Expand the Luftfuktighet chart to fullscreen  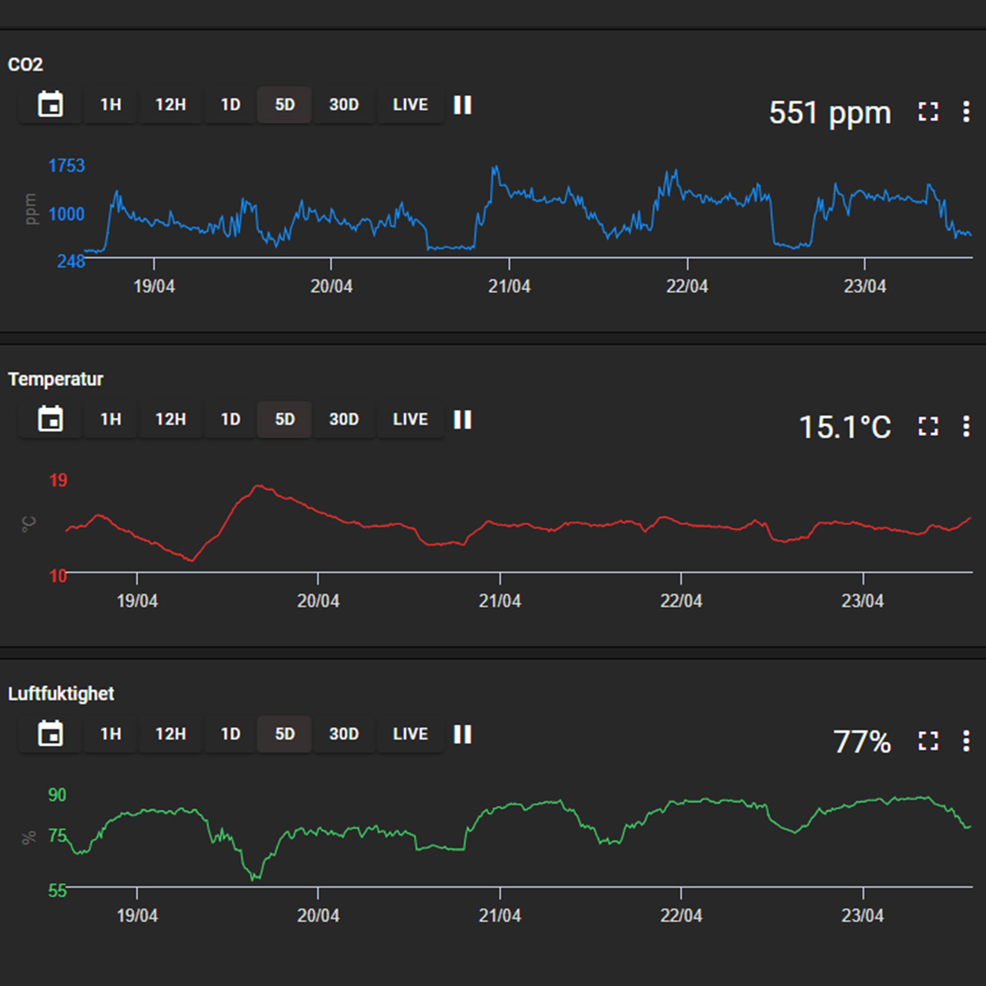coord(928,741)
